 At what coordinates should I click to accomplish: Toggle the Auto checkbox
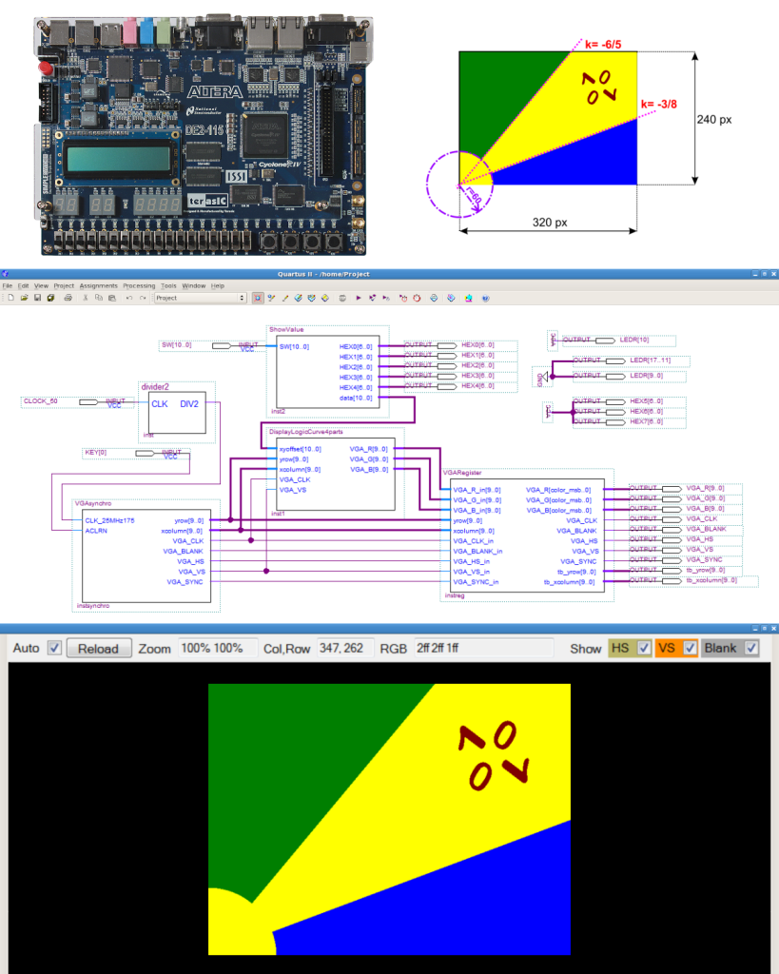[x=55, y=648]
